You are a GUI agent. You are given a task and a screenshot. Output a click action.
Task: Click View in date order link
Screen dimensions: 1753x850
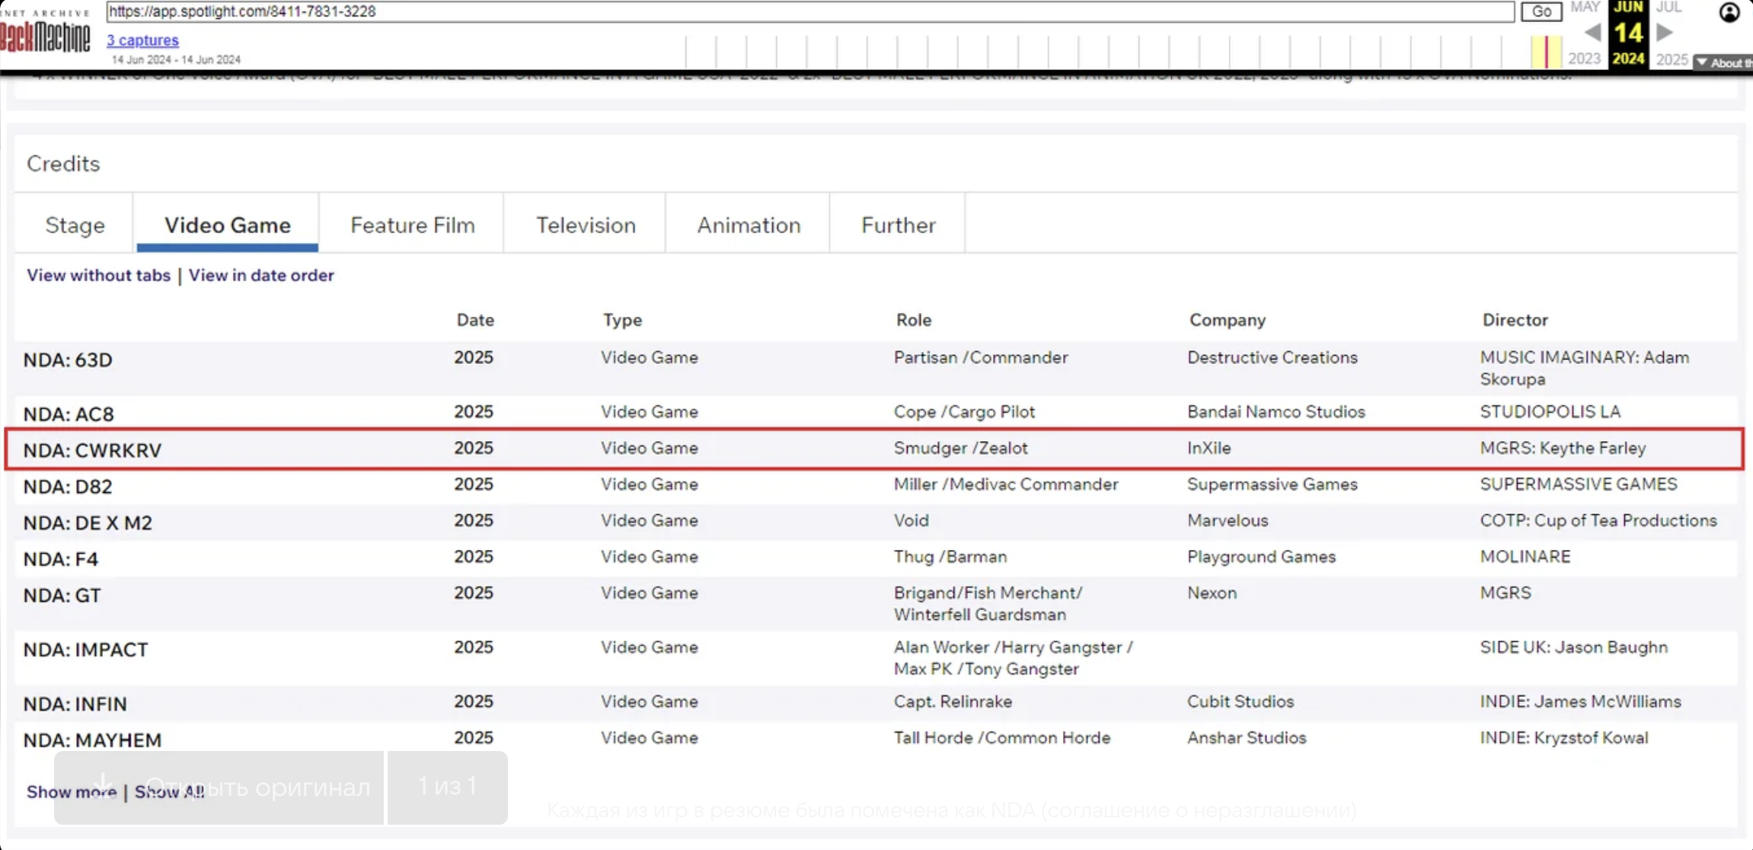(261, 276)
